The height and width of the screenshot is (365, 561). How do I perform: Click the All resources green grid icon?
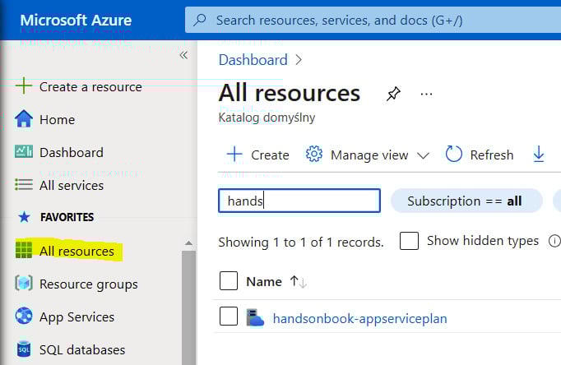pos(24,250)
